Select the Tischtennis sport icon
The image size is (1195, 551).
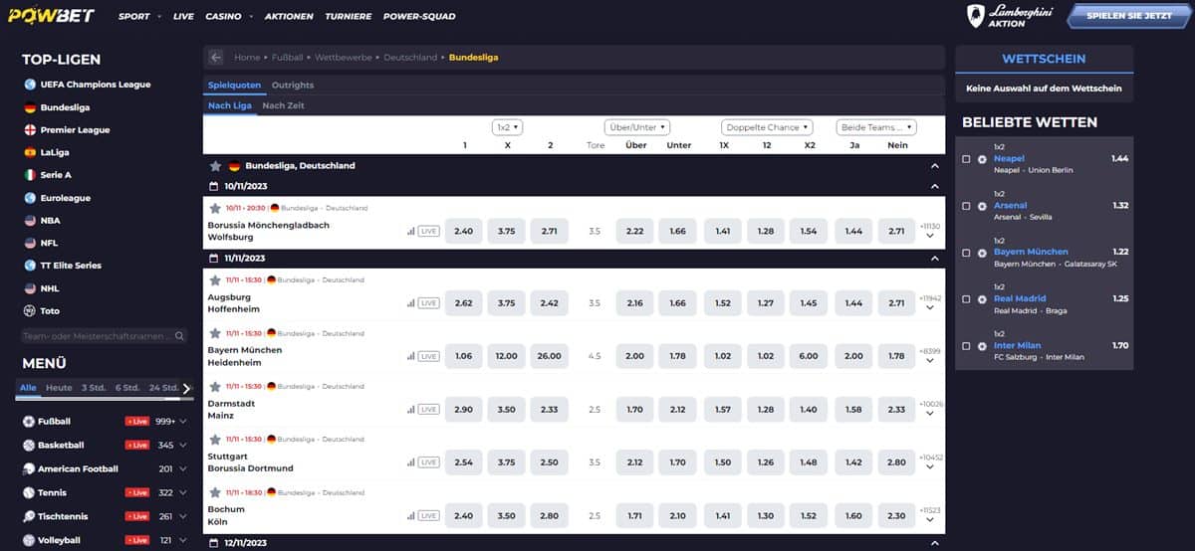click(x=29, y=517)
